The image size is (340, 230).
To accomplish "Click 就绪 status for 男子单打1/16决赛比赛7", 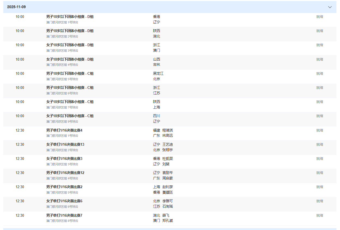I will click(x=320, y=216).
